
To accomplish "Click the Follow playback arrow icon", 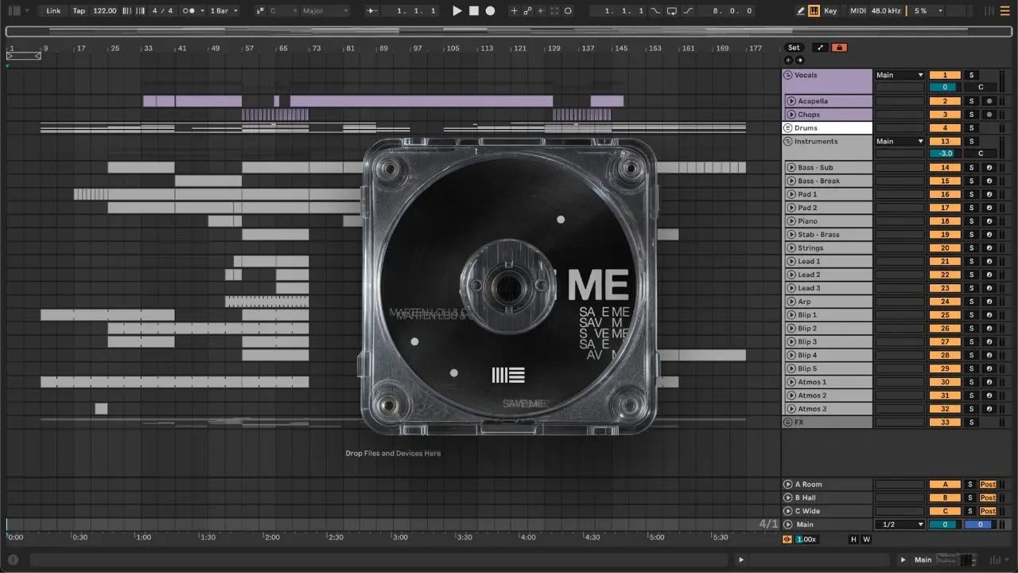I will point(372,11).
